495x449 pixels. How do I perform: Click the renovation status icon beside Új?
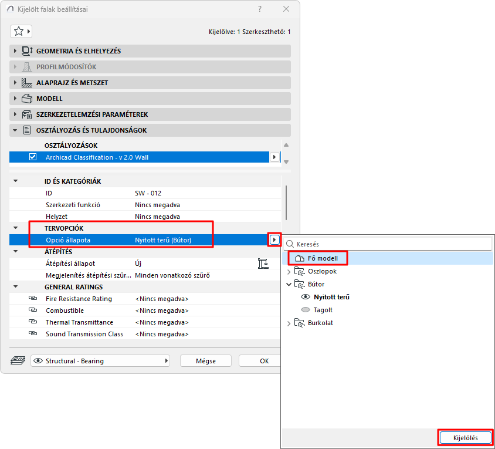click(x=263, y=264)
